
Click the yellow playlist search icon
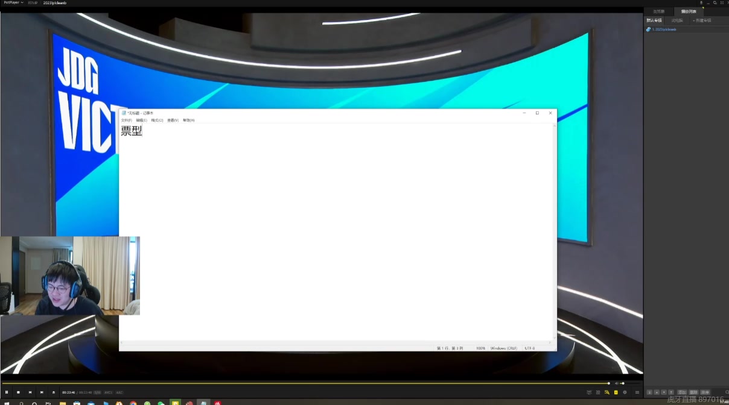pos(607,392)
